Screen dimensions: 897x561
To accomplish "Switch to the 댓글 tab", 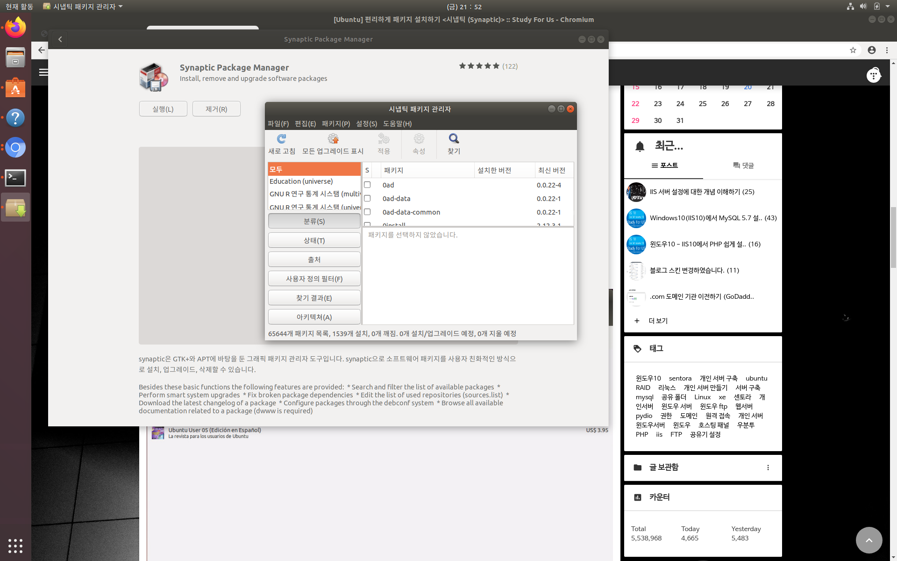I will coord(743,165).
